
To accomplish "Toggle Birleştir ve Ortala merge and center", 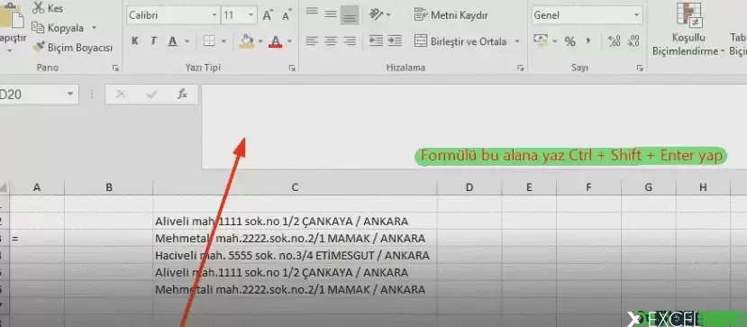I will [460, 41].
